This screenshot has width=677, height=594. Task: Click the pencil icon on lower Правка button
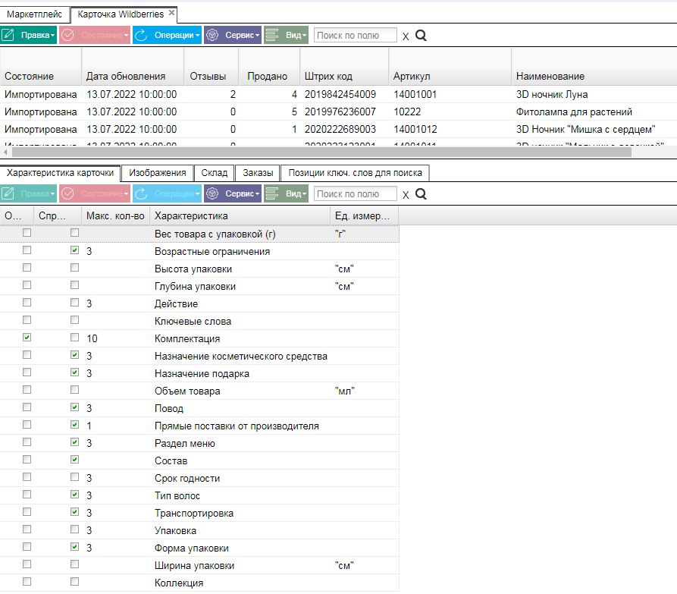(8, 193)
